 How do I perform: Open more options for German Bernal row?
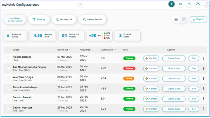(203, 99)
